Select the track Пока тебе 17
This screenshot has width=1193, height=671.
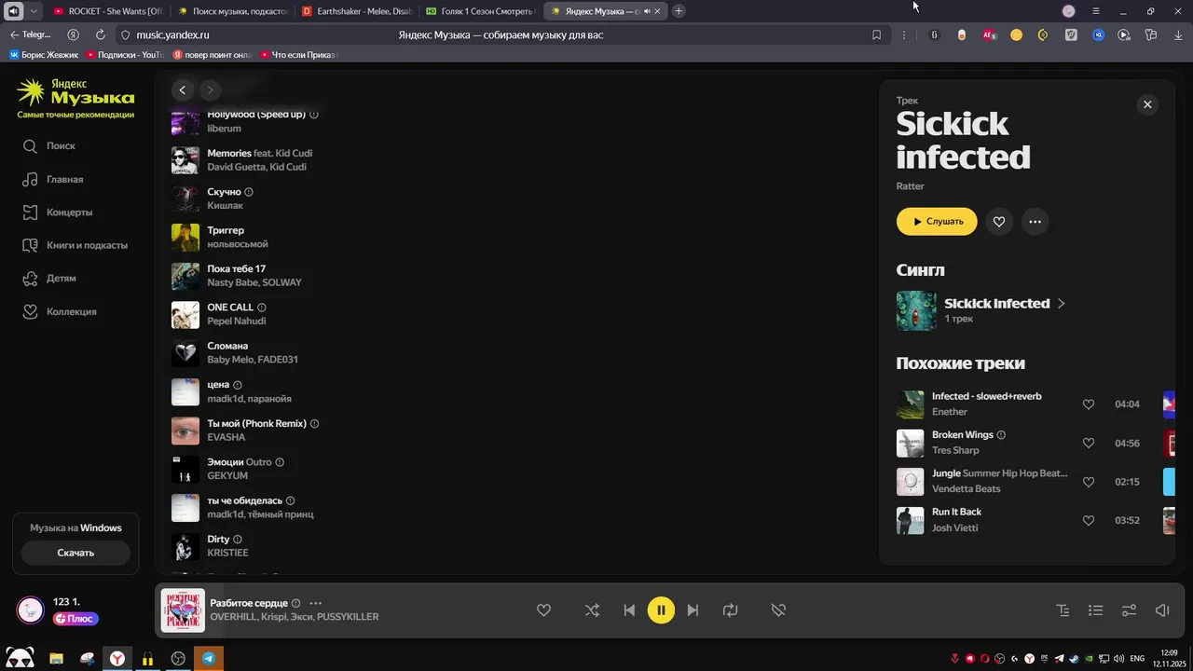(236, 269)
